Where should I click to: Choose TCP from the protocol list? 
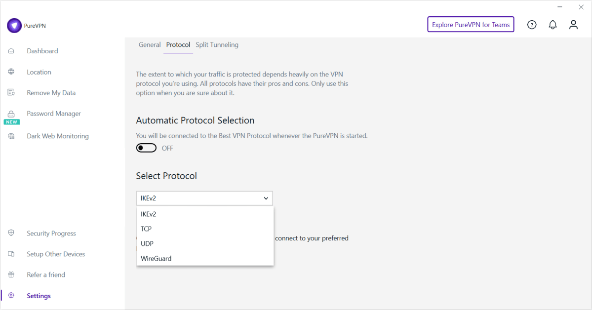(205, 229)
